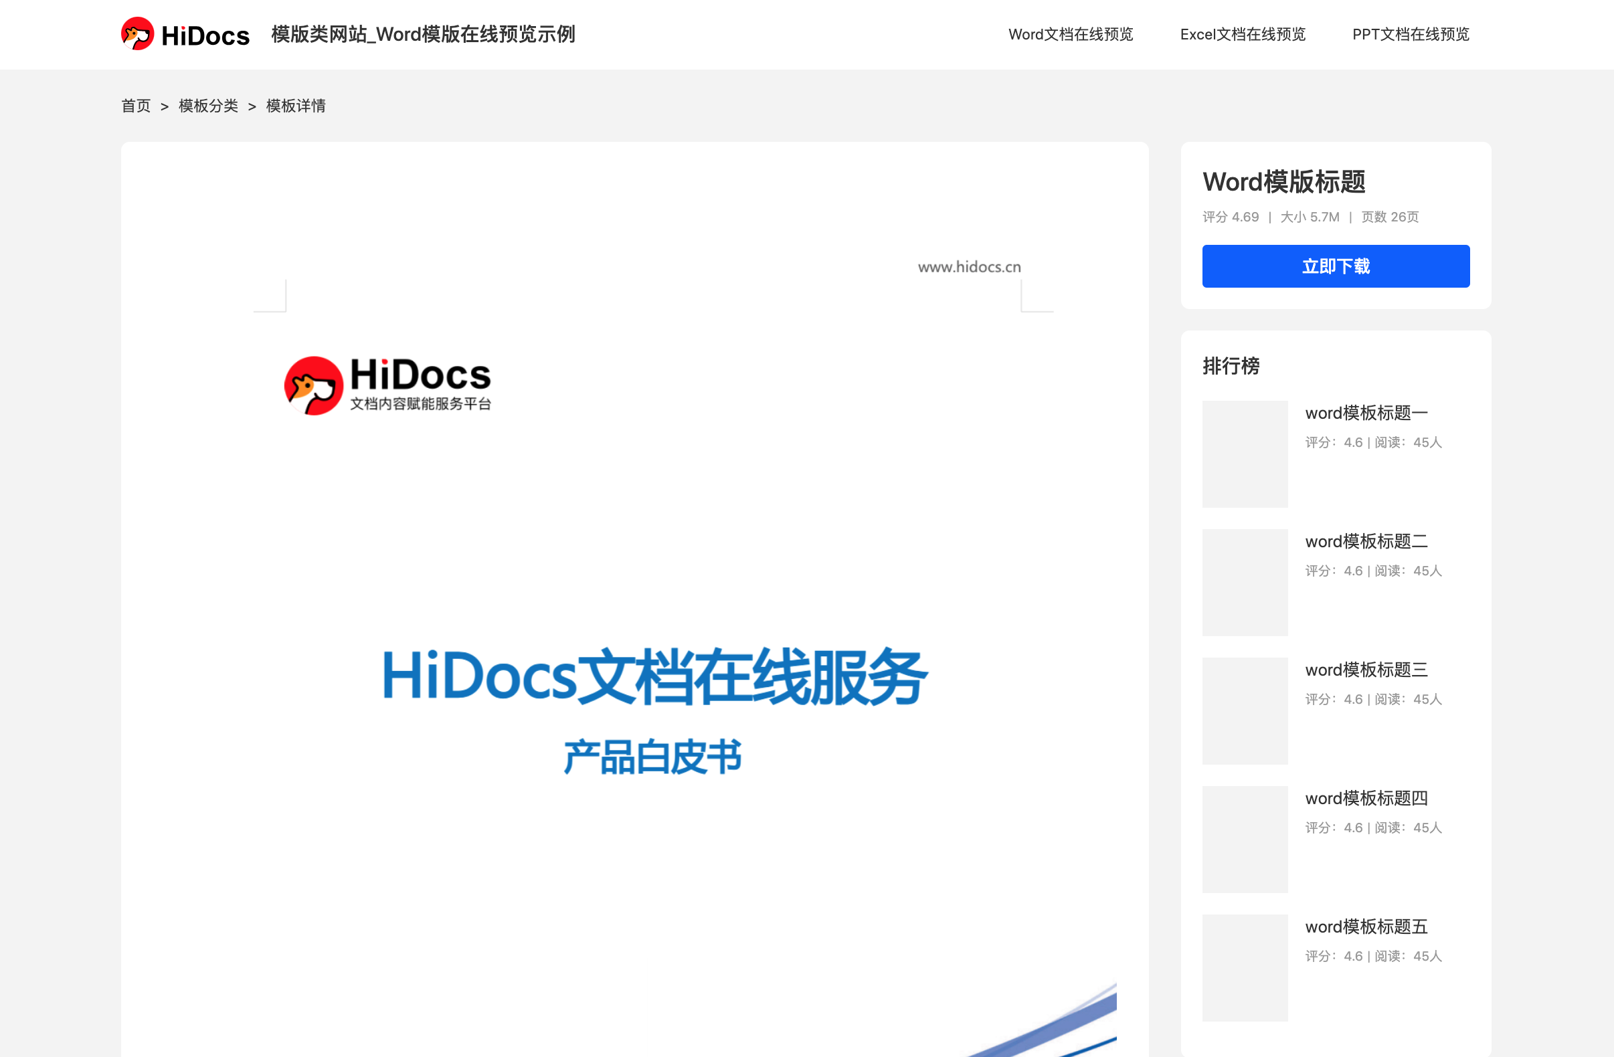Go to 首页 breadcrumb link

[136, 106]
